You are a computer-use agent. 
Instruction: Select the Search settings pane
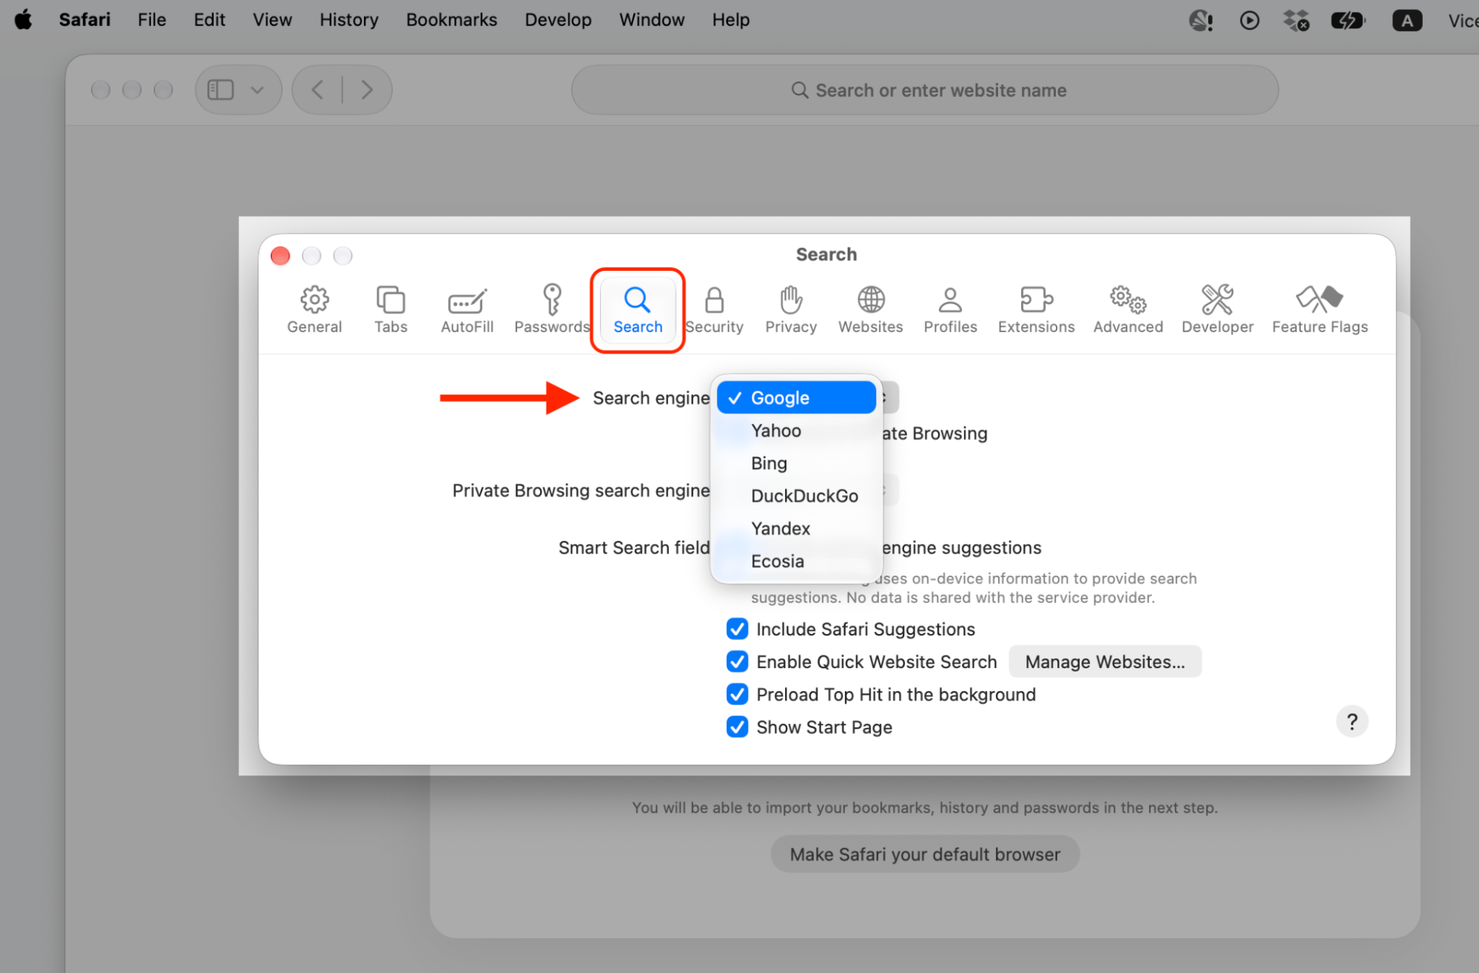click(638, 309)
